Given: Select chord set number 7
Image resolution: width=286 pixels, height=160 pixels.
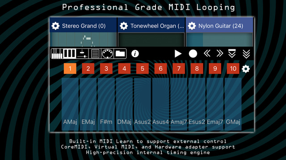Looking at the screenshot, I should point(179,68).
